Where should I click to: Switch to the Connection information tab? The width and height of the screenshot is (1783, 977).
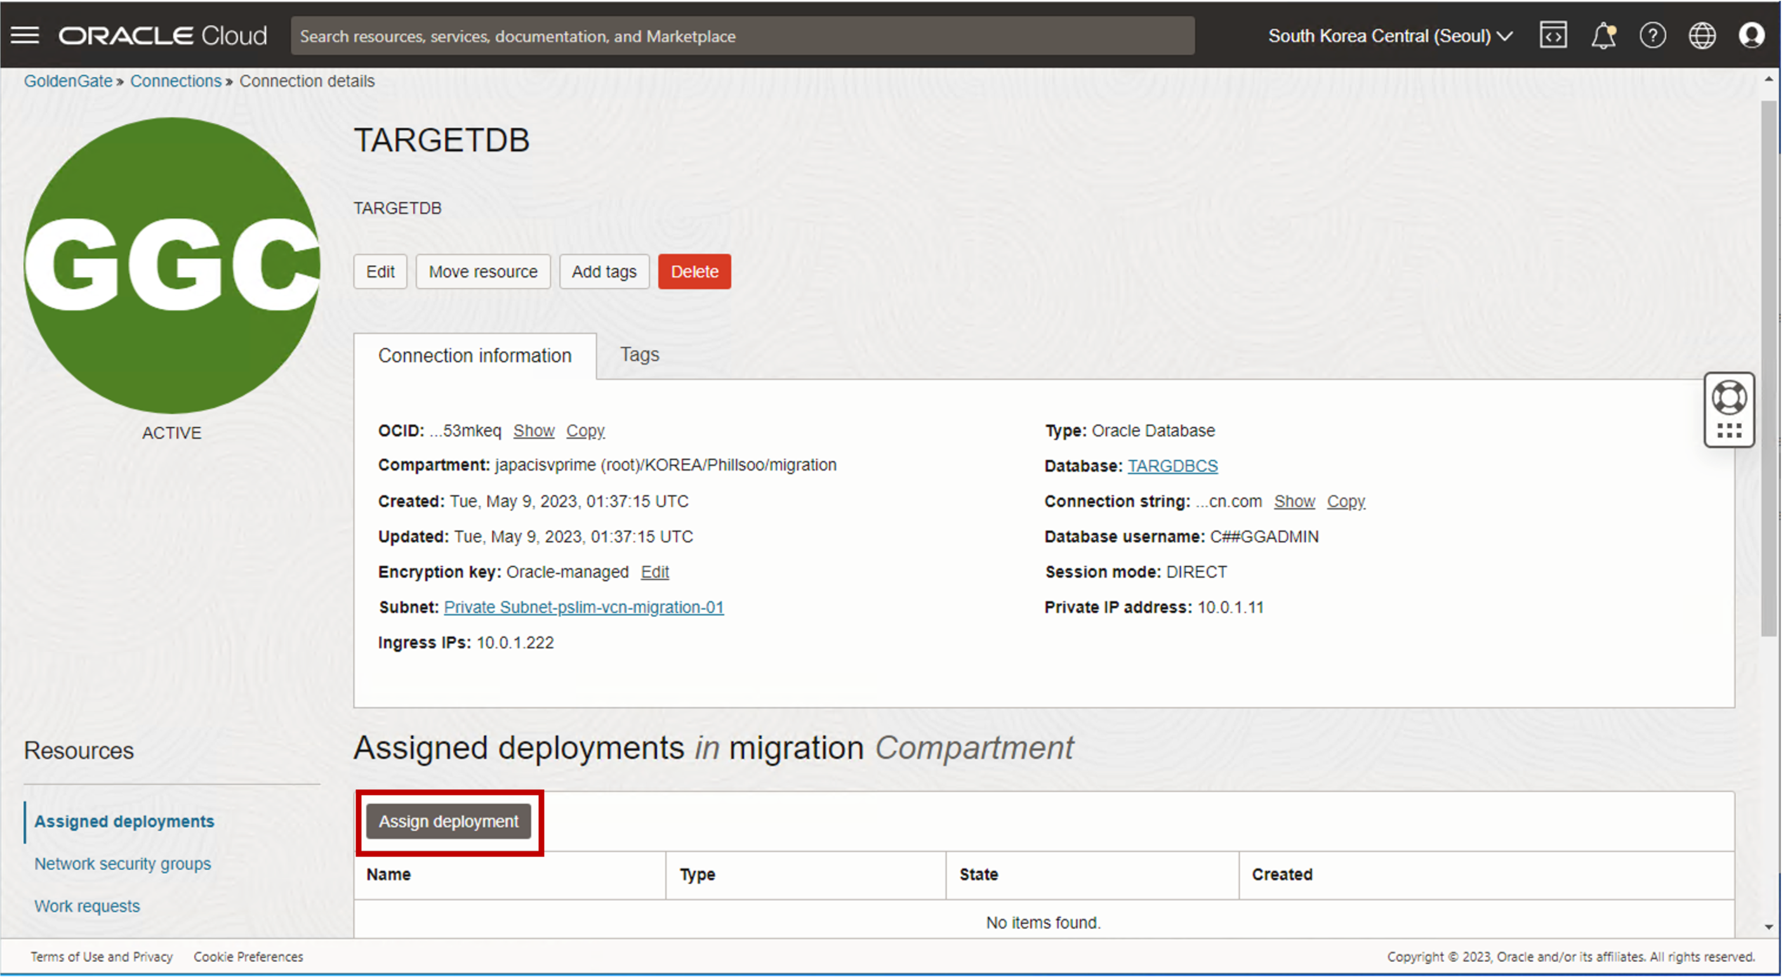click(x=475, y=356)
